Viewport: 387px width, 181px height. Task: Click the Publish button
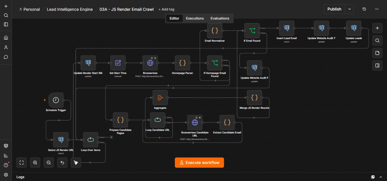tap(334, 9)
